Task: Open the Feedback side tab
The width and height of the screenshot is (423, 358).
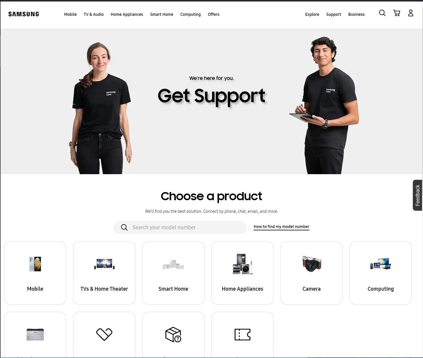Action: [x=417, y=195]
